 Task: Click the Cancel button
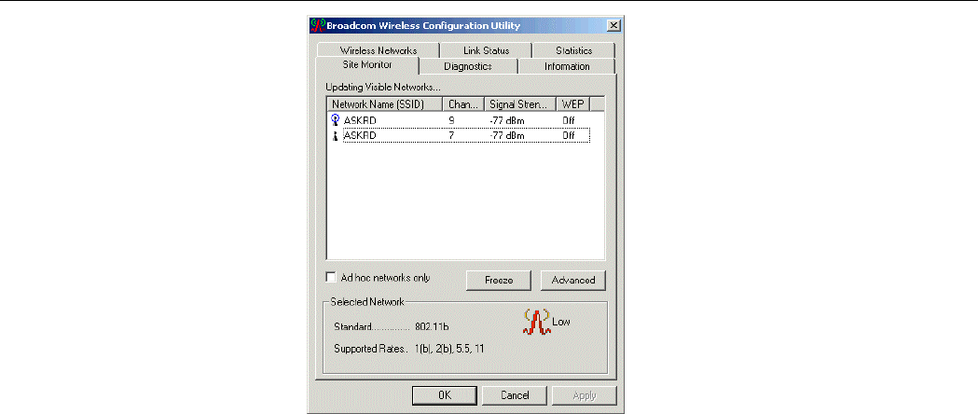(x=516, y=395)
